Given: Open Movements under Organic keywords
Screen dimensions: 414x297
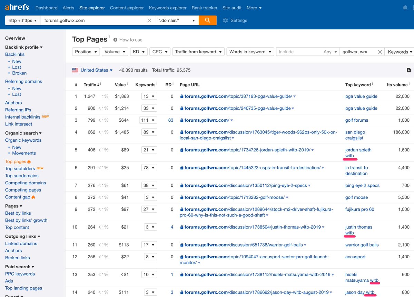Looking at the screenshot, I should (24, 153).
